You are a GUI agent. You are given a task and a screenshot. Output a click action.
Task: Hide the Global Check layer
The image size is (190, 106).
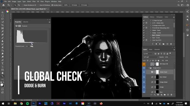[x=144, y=72]
